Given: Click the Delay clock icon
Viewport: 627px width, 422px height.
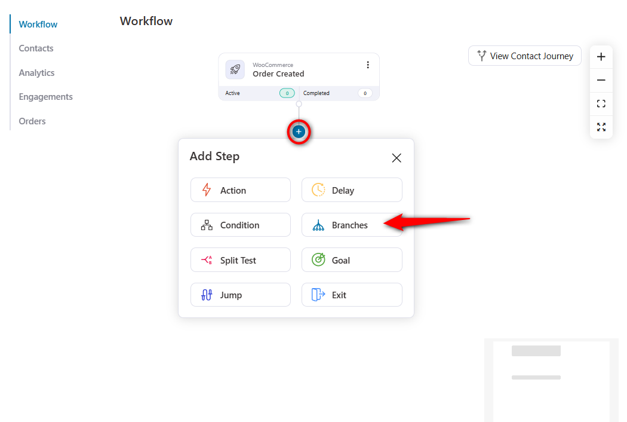Looking at the screenshot, I should [x=318, y=189].
